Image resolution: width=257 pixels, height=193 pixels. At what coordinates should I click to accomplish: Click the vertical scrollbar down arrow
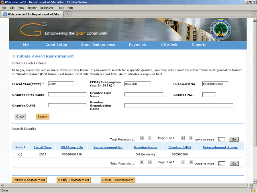pos(255,181)
